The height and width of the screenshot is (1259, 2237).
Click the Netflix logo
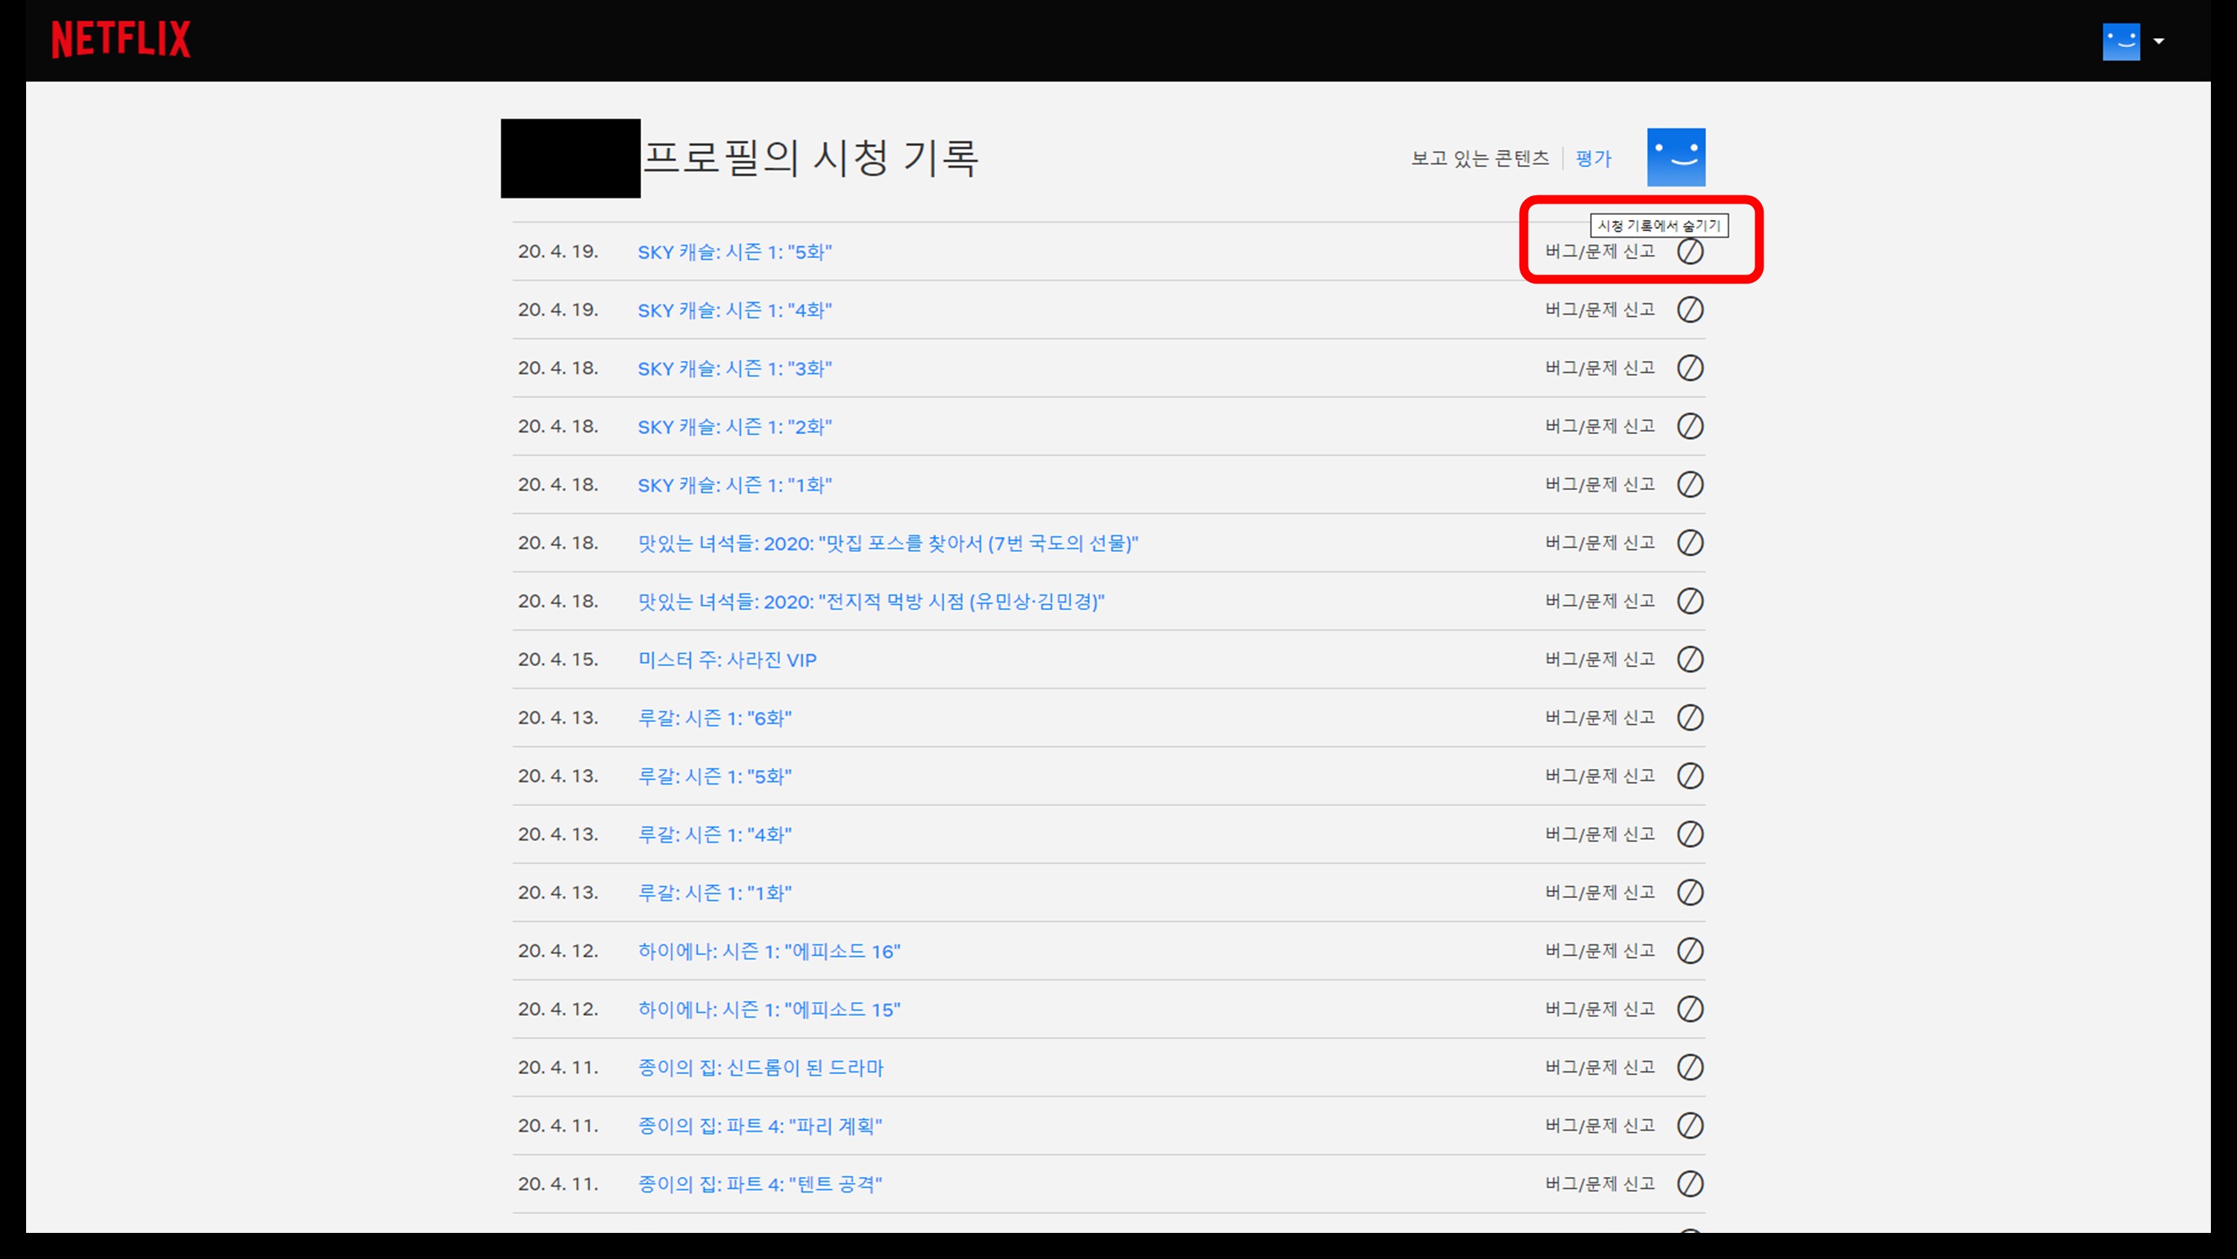121,40
